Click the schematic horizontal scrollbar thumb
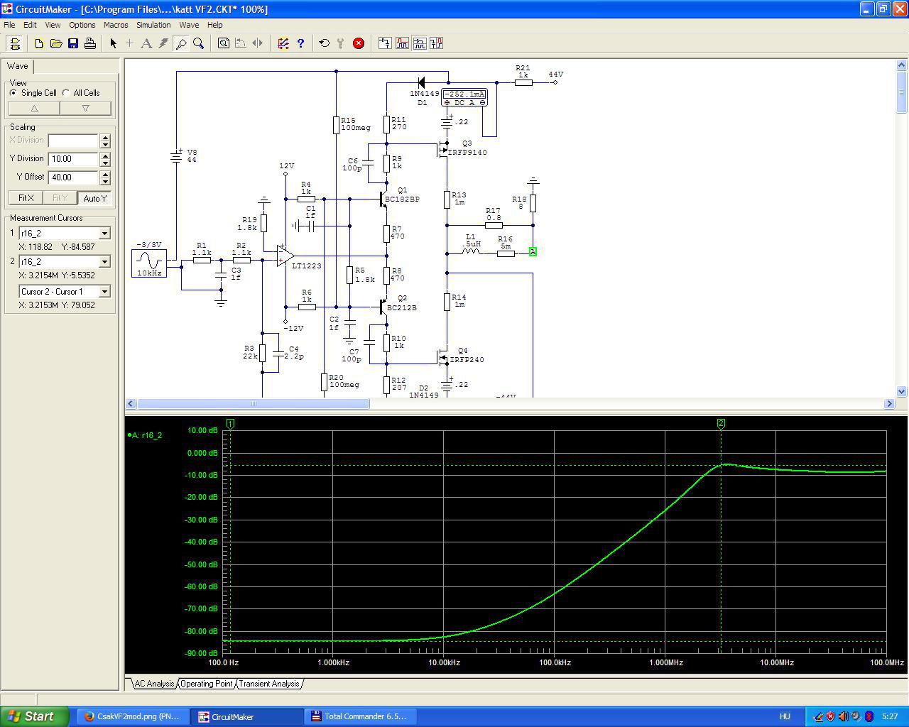The width and height of the screenshot is (909, 727). pos(253,404)
